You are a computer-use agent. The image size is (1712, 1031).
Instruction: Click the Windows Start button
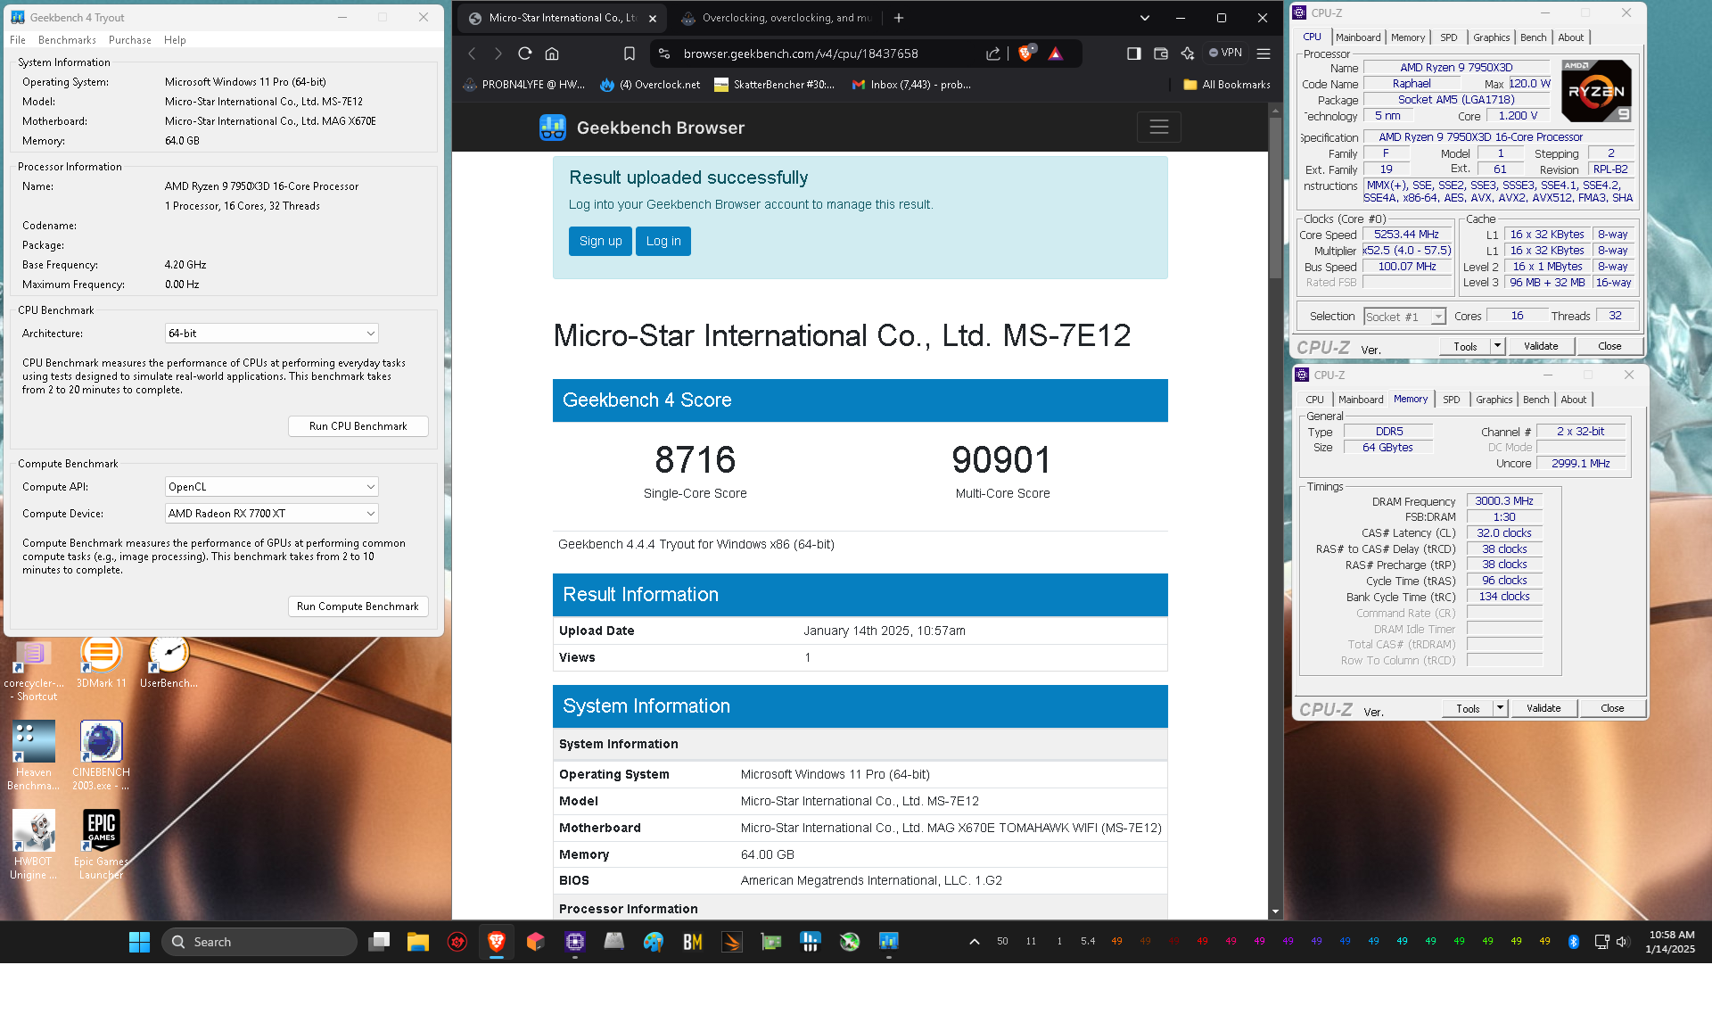[139, 942]
